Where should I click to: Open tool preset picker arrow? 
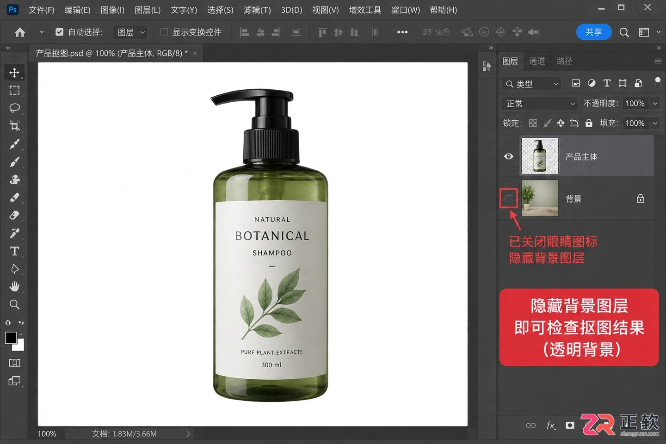(42, 32)
